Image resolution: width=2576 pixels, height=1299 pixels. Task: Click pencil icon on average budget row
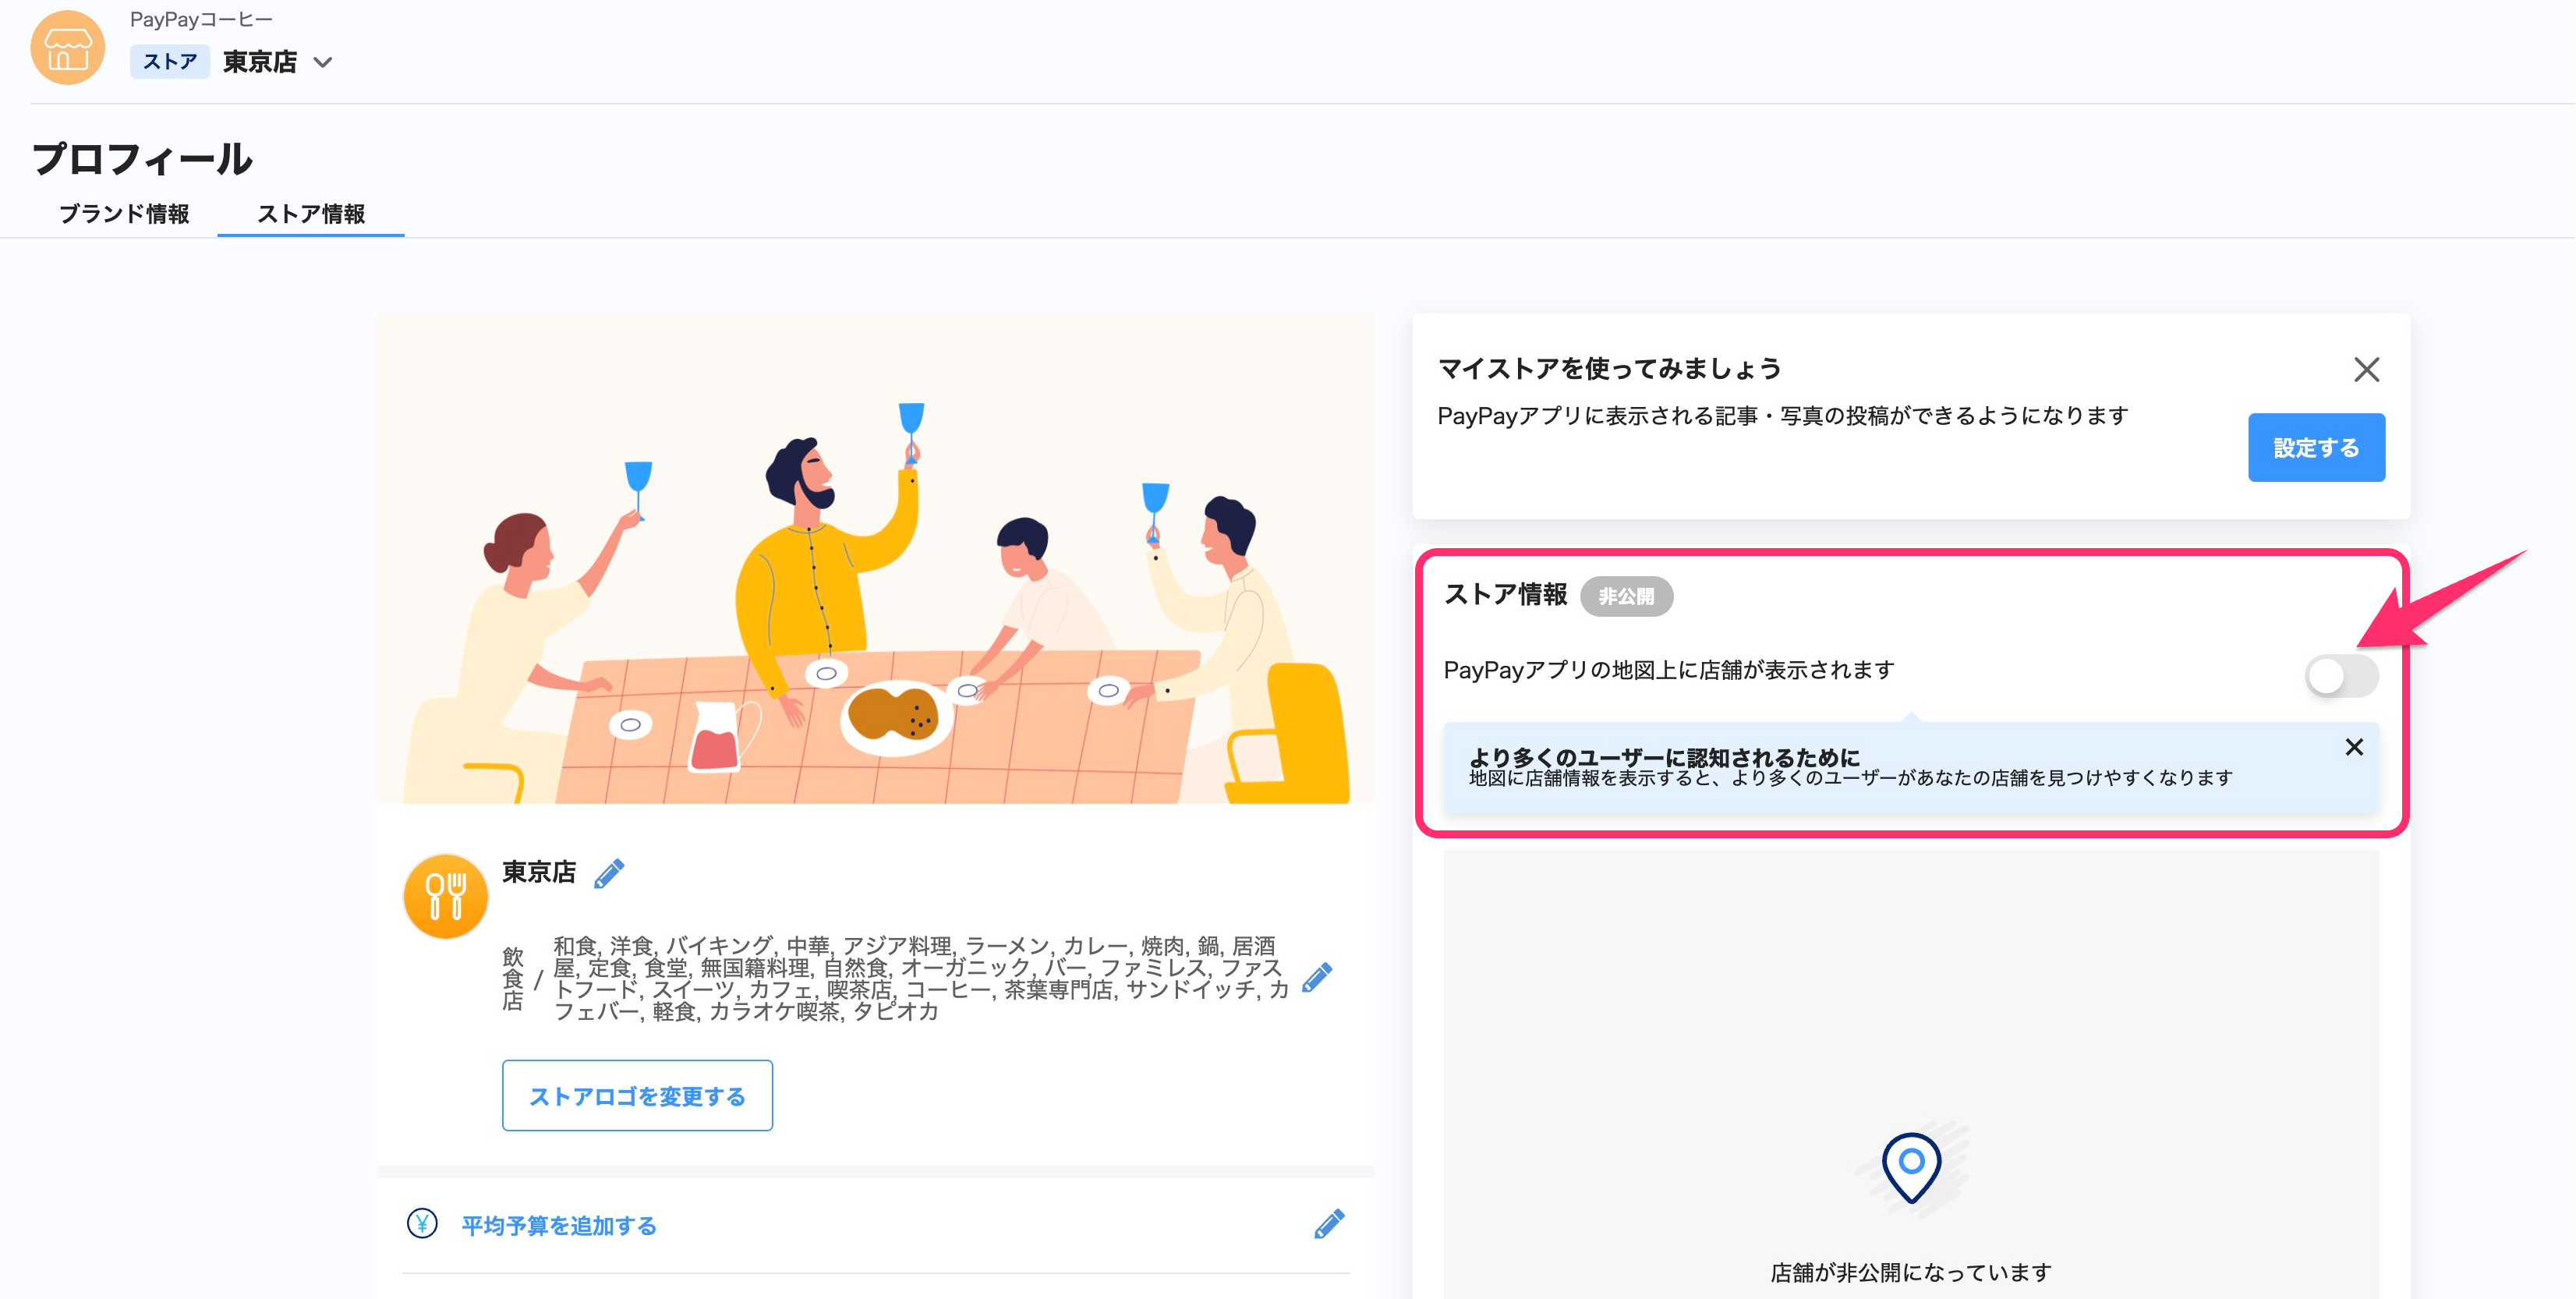(x=1329, y=1224)
